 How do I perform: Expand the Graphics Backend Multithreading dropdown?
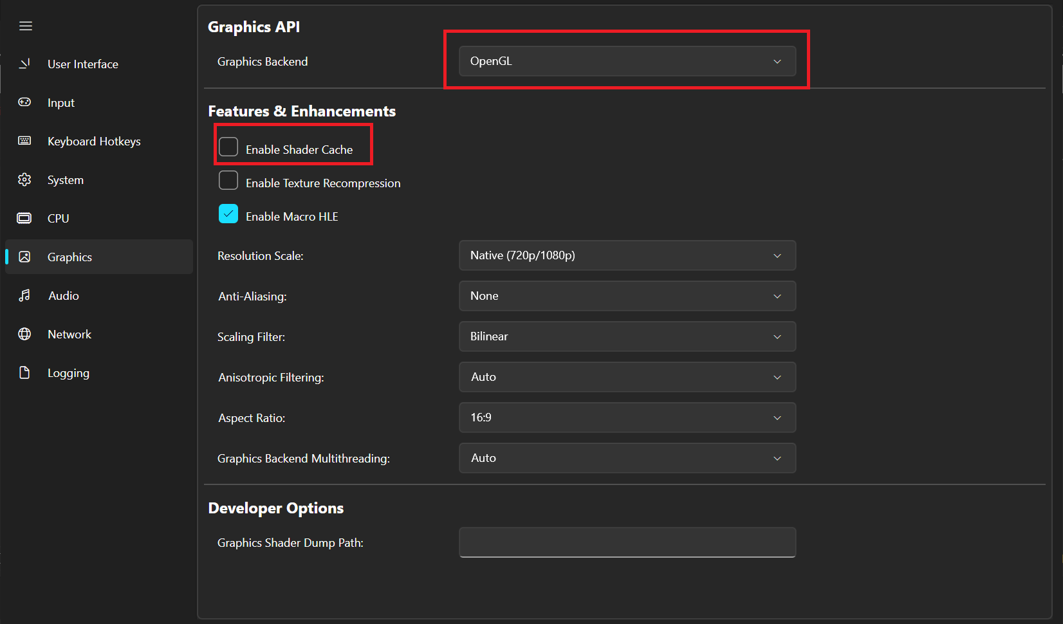click(x=627, y=458)
